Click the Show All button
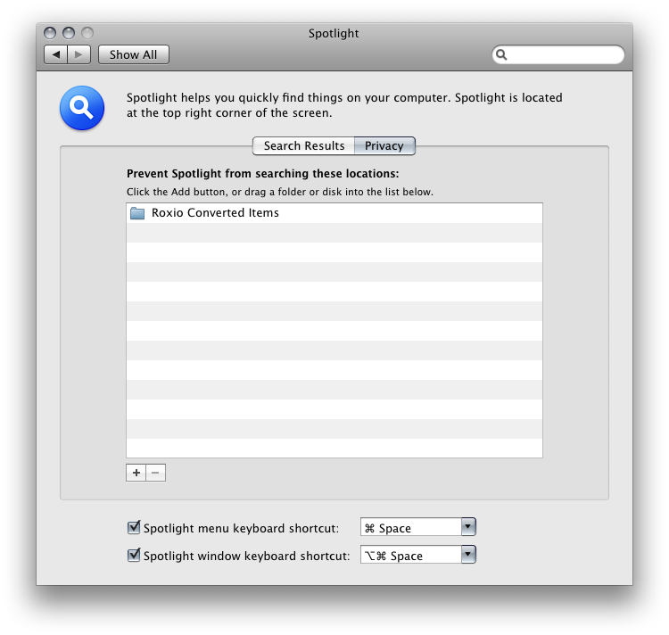The width and height of the screenshot is (669, 635). pyautogui.click(x=134, y=54)
